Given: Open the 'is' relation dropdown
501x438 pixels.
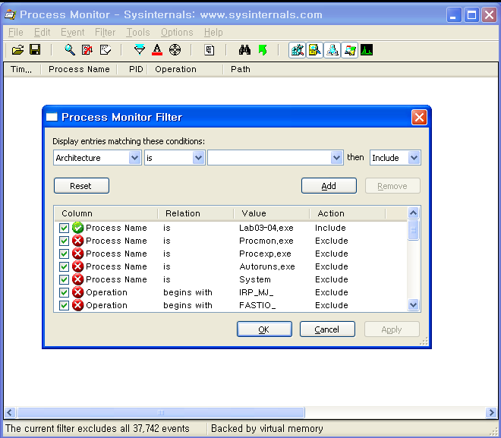Looking at the screenshot, I should [x=198, y=157].
